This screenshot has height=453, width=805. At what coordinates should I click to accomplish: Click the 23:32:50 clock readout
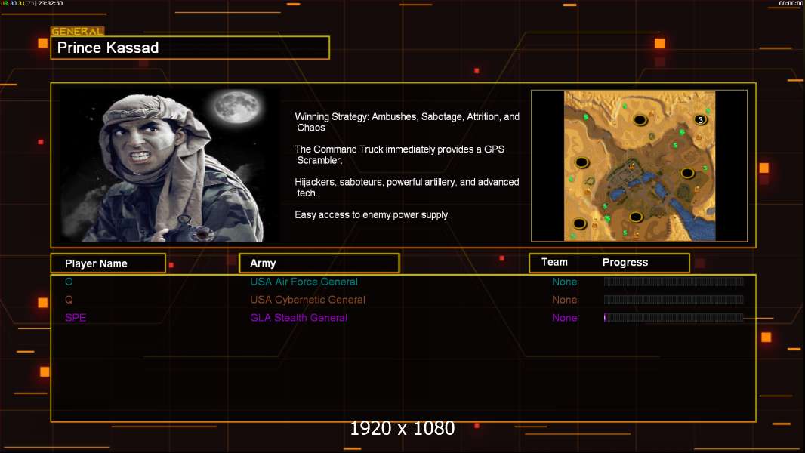[51, 3]
